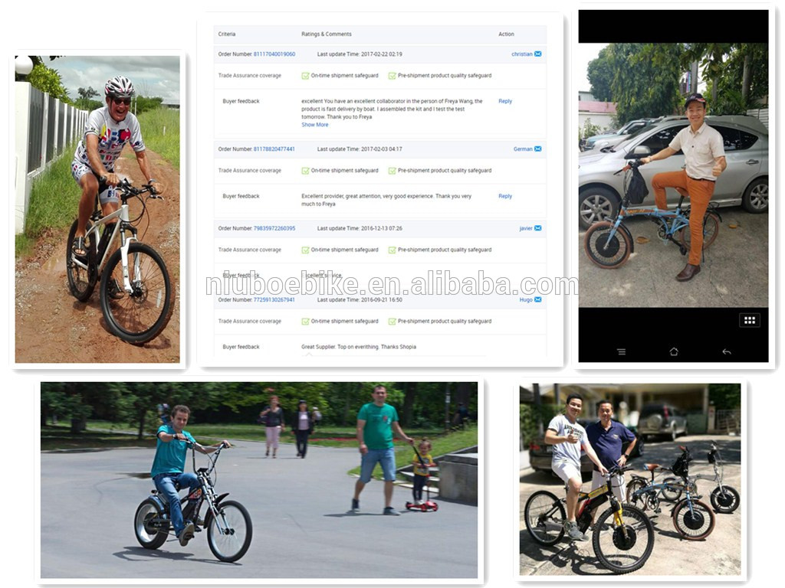
Task: Expand christian's feedback with Show More
Action: 315,125
